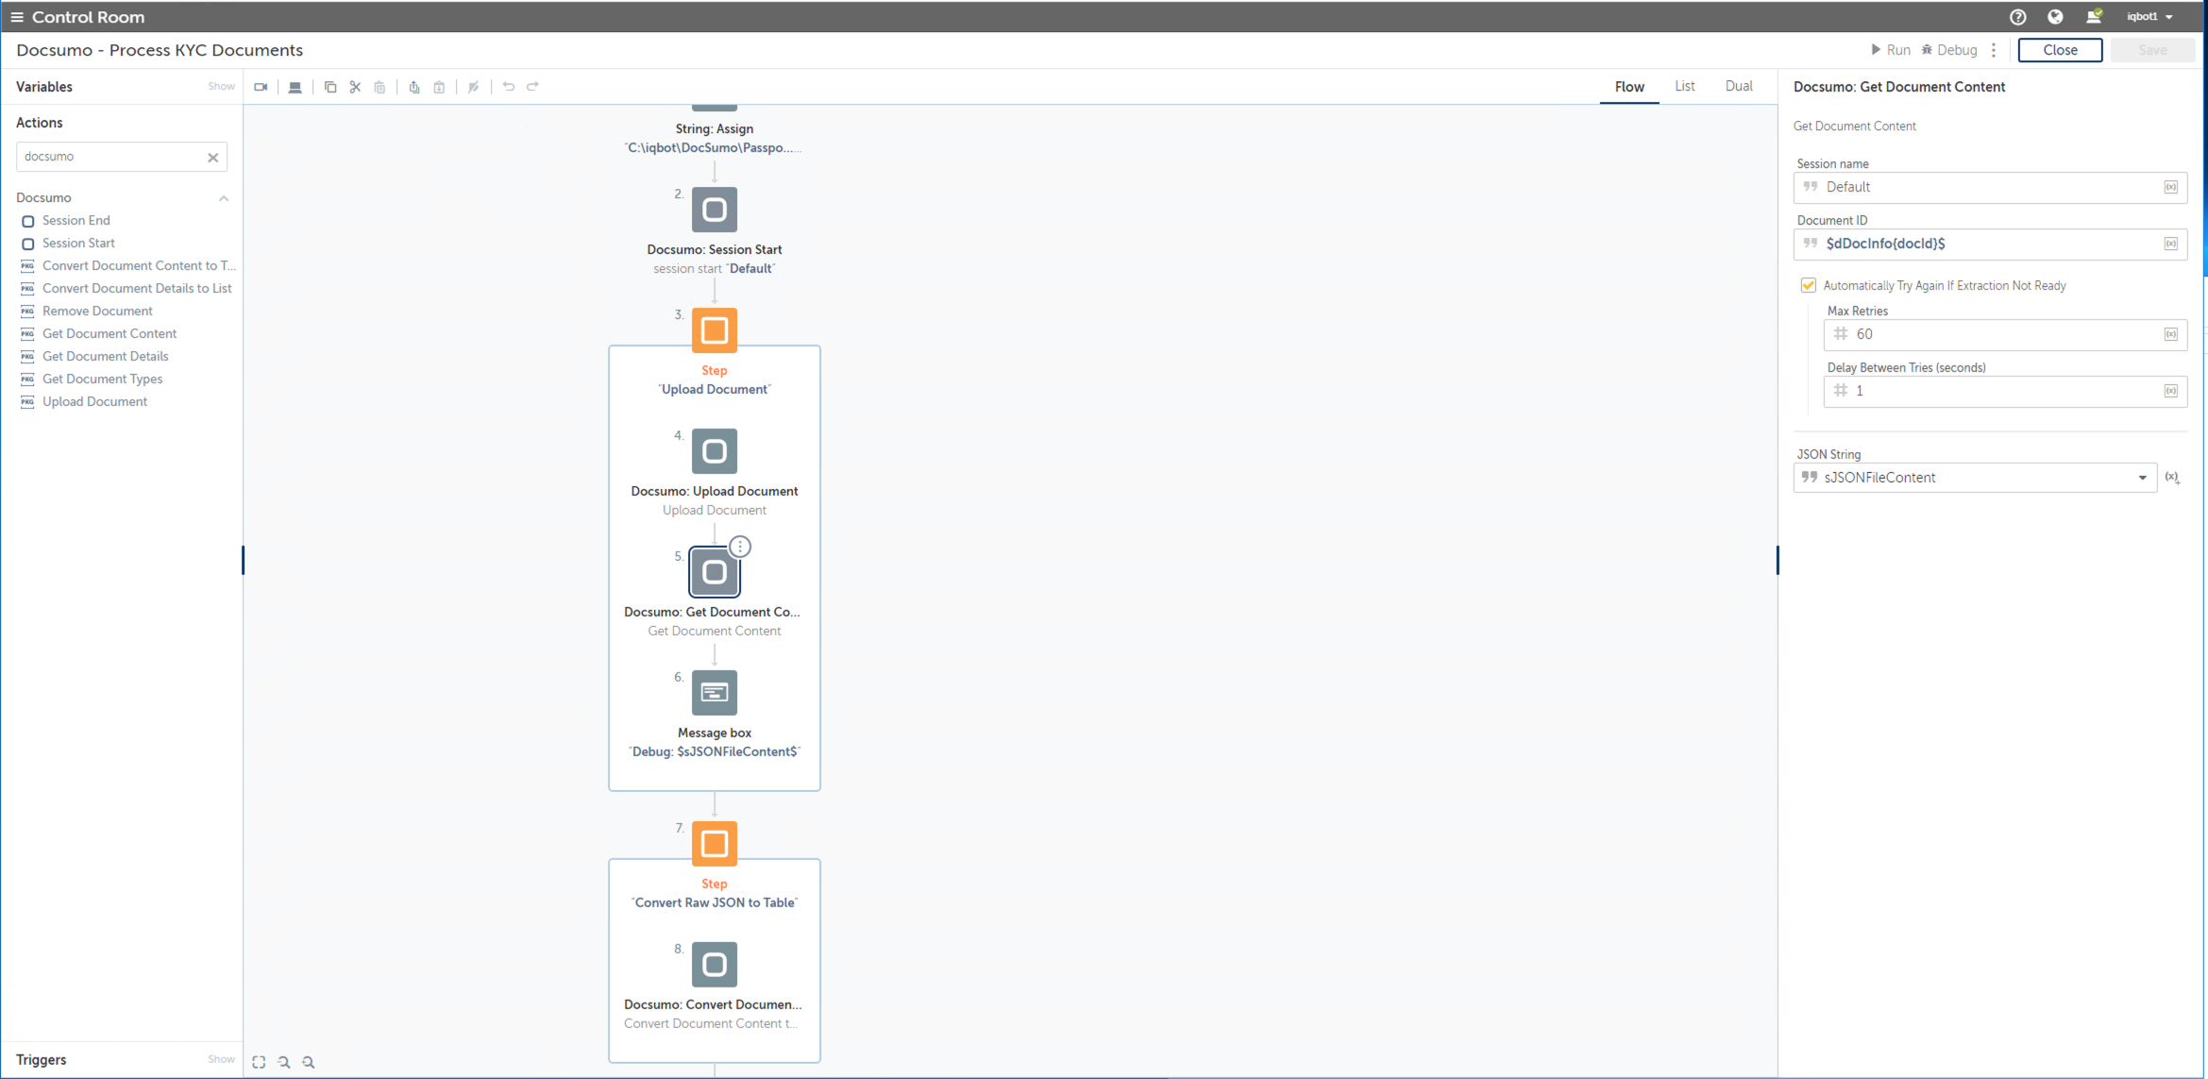The height and width of the screenshot is (1079, 2208).
Task: Click the Session Start action checkbox icon
Action: [x=28, y=244]
